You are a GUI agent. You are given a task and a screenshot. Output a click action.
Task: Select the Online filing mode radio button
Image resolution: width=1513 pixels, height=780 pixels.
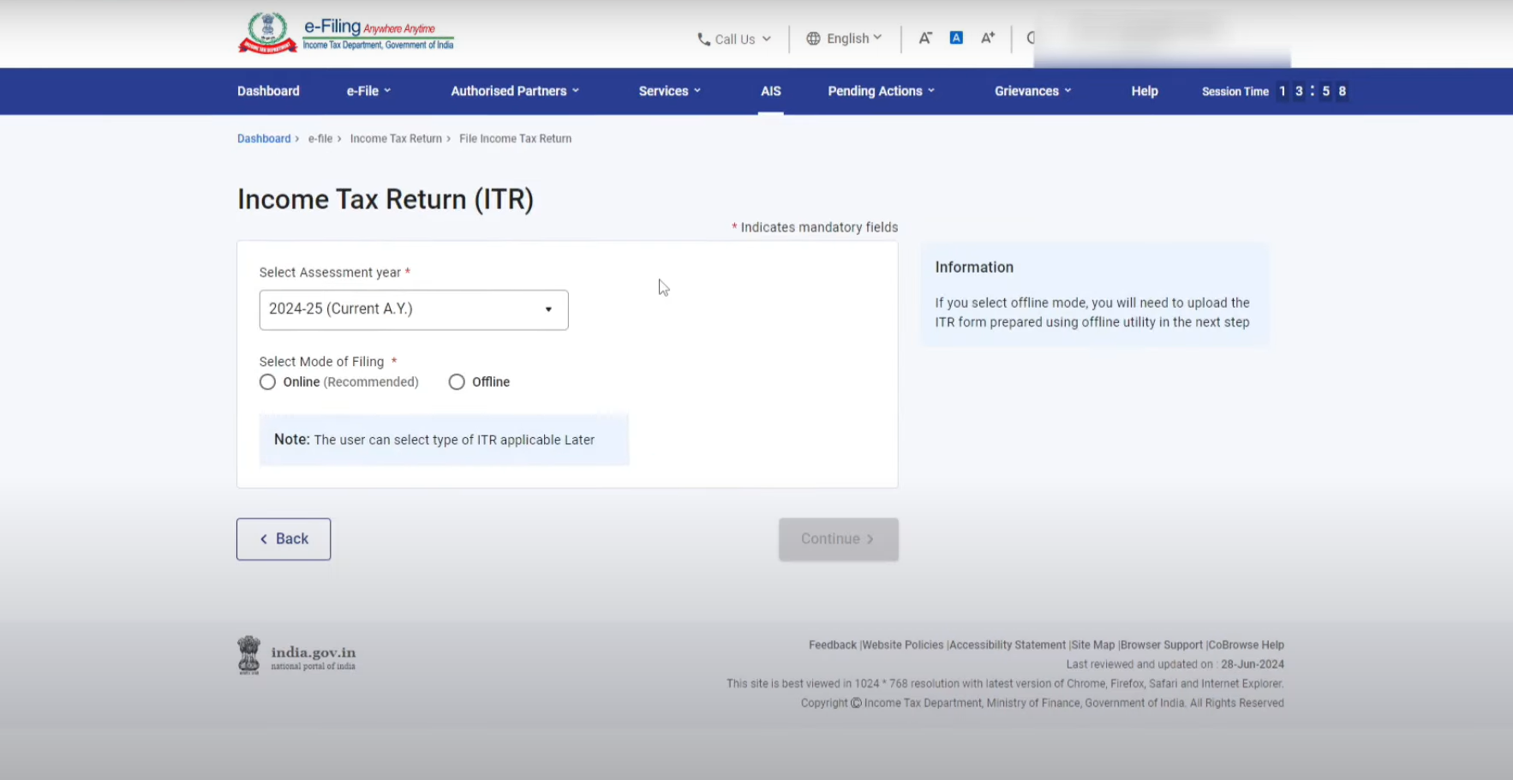267,381
